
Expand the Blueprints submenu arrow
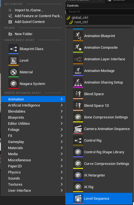coord(62,117)
